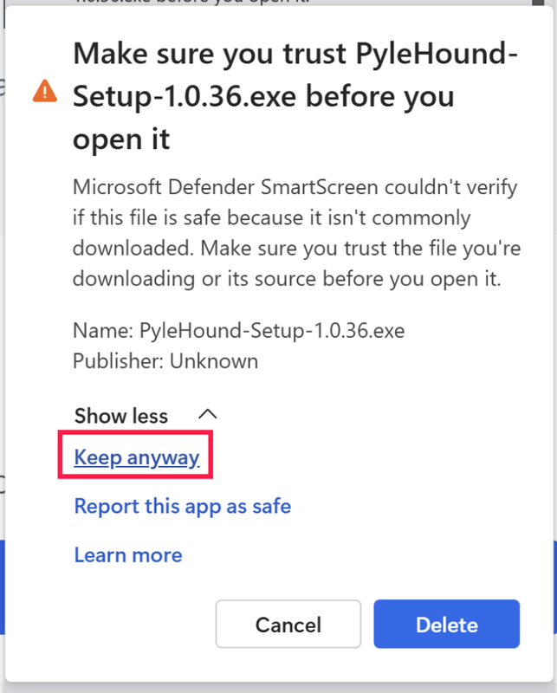Viewport: 557px width, 693px height.
Task: Open the Learn more link
Action: (x=128, y=554)
